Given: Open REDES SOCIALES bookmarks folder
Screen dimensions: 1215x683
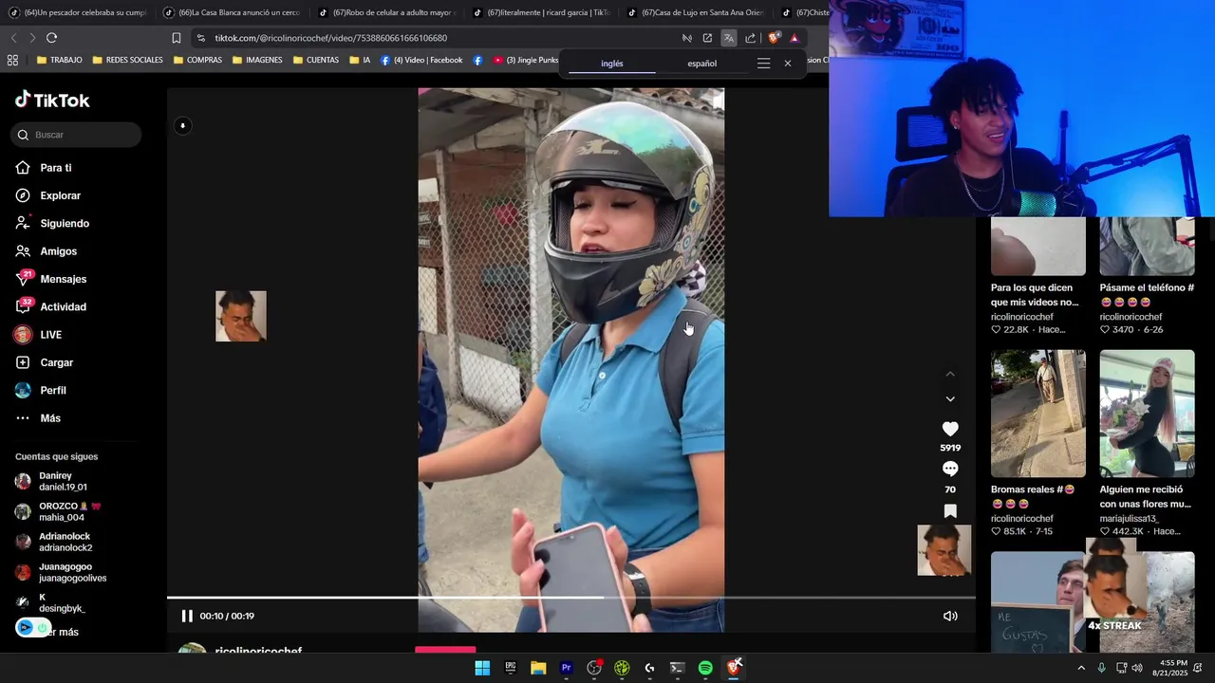Looking at the screenshot, I should 127,60.
